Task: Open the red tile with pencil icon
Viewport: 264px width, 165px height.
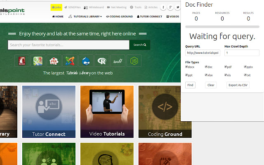Action: click(x=165, y=154)
